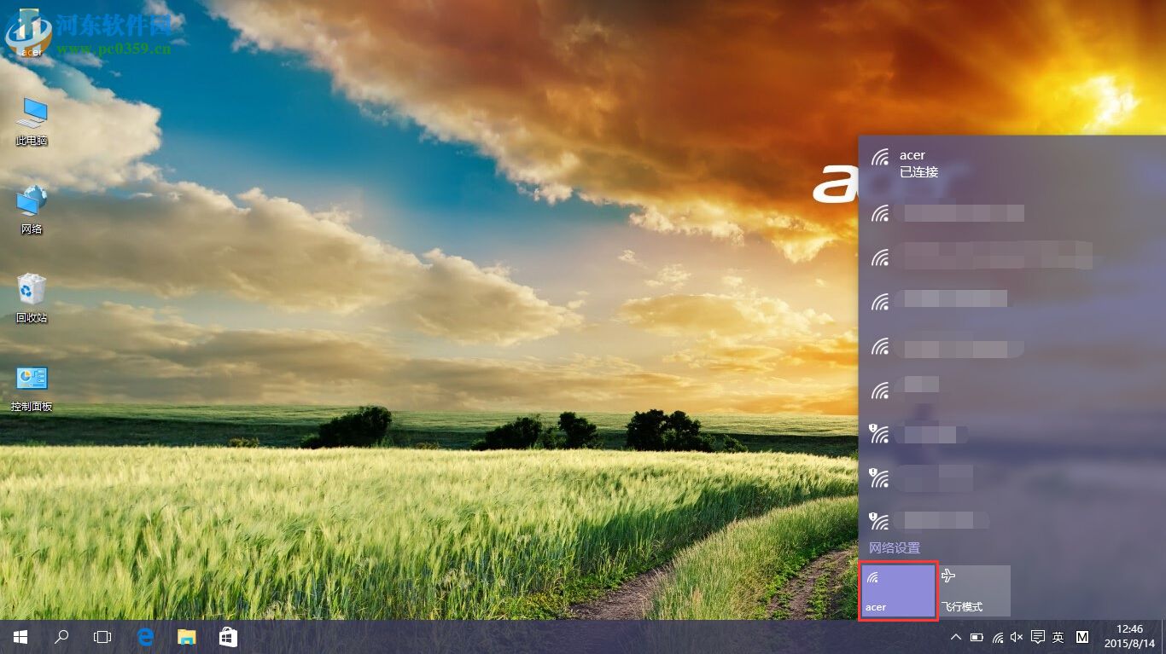Enable 飞行模式 airplane mode
Viewport: 1166px width, 654px height.
pyautogui.click(x=976, y=590)
